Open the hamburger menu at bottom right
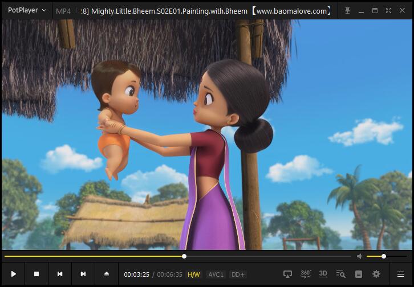The height and width of the screenshot is (287, 414). coord(401,274)
